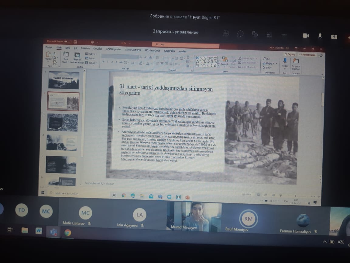Save the presentation from the title bar
Screen dimensions: 350x263
click(75, 42)
